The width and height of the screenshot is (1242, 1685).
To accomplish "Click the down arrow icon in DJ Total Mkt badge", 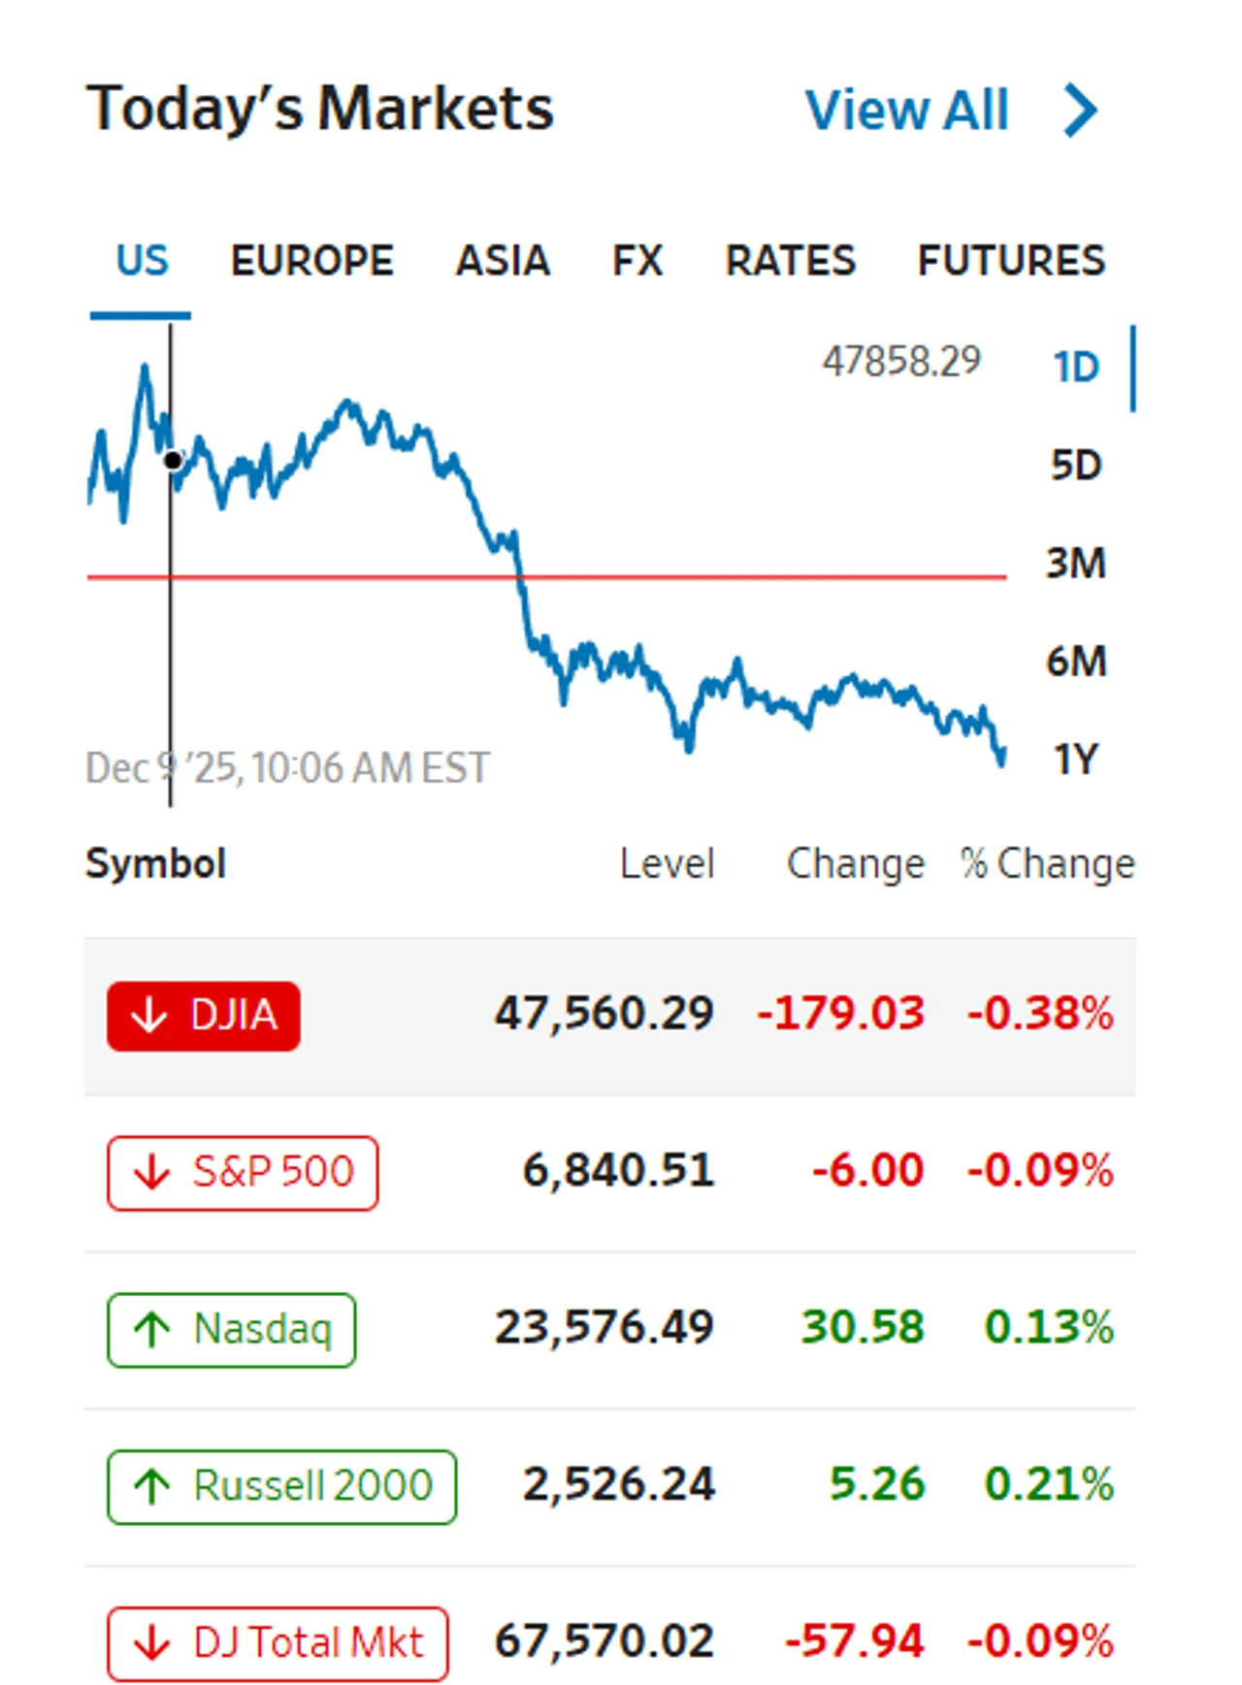I will pyautogui.click(x=151, y=1643).
